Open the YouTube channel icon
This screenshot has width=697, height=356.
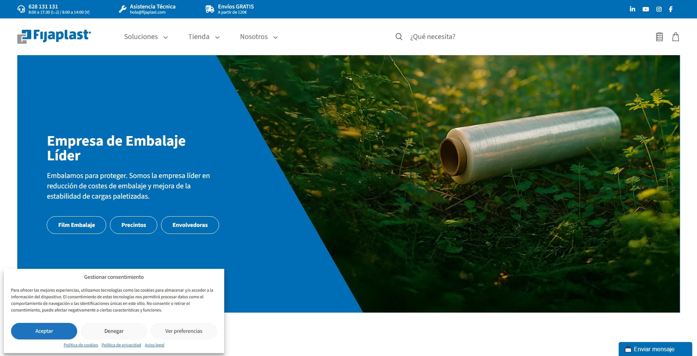[x=646, y=9]
